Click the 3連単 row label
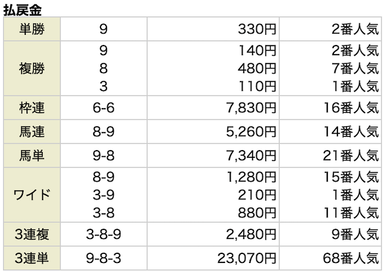Screen dimensions: 385x272 tap(32, 259)
